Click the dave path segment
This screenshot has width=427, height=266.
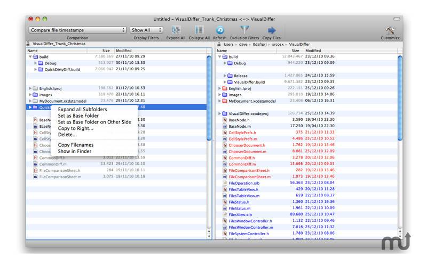tap(243, 44)
